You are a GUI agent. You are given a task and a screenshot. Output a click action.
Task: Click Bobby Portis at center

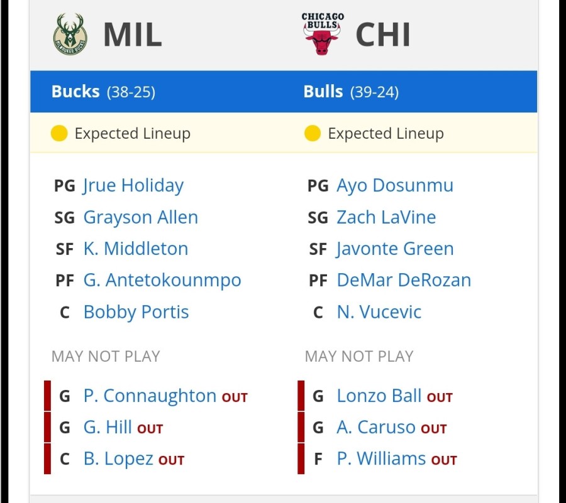point(136,312)
